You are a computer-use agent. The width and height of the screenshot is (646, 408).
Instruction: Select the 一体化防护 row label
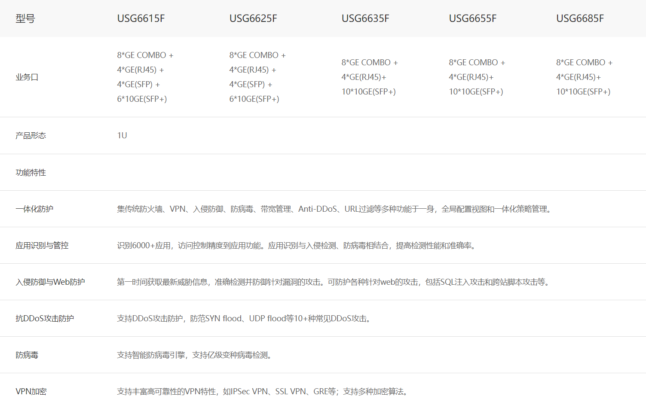tap(34, 209)
